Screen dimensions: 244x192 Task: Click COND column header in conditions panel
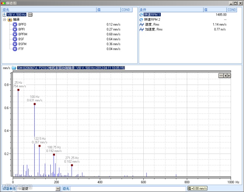[232, 10]
